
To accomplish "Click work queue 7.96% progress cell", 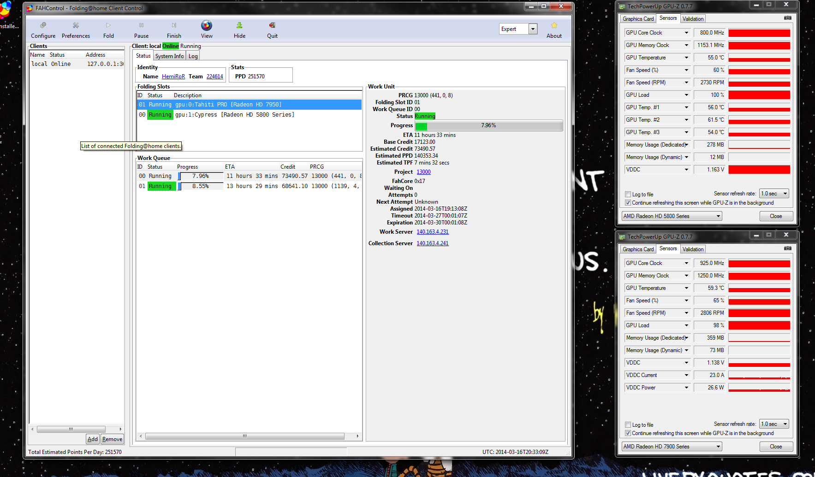I will 200,176.
